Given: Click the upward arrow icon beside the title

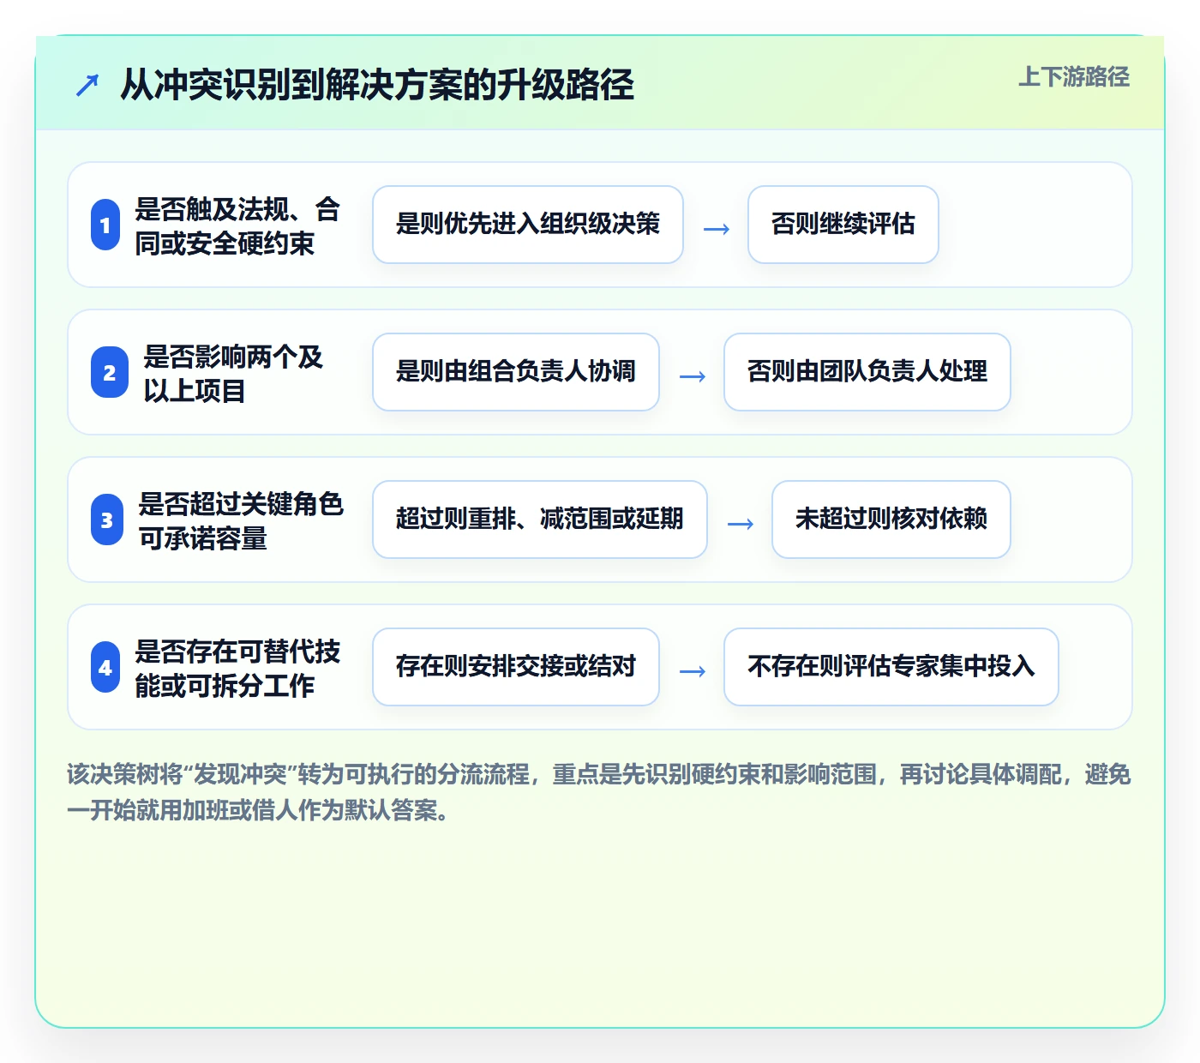Looking at the screenshot, I should click(x=87, y=85).
